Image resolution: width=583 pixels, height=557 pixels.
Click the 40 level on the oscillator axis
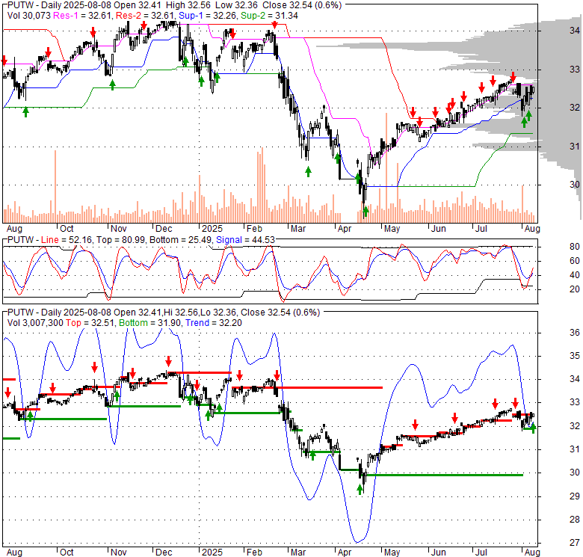click(x=575, y=275)
